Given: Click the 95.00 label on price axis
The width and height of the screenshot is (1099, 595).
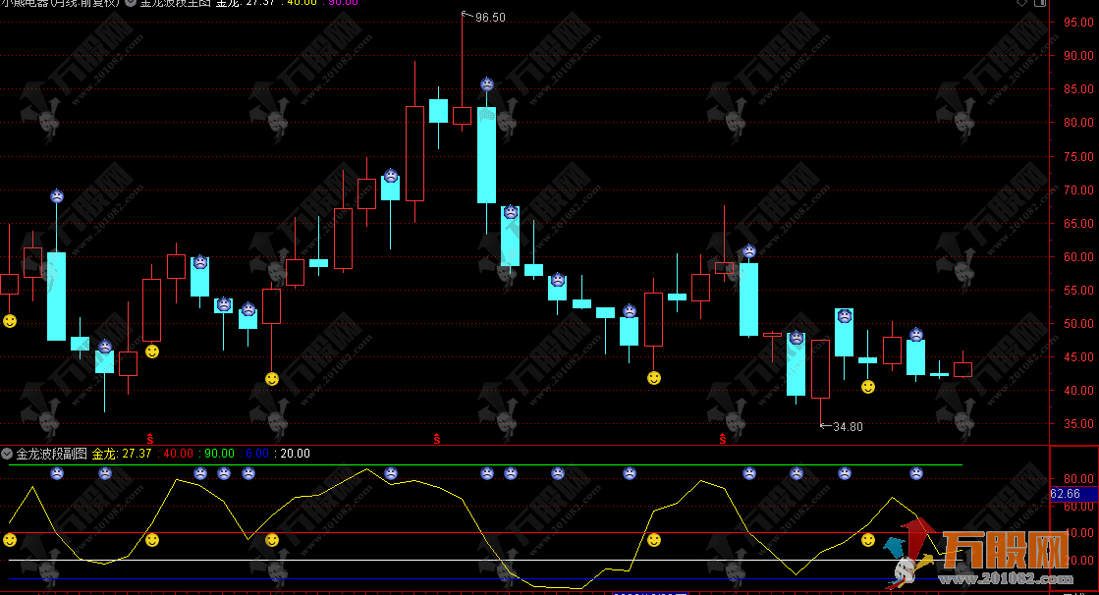Looking at the screenshot, I should (1078, 23).
